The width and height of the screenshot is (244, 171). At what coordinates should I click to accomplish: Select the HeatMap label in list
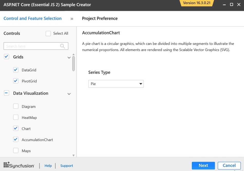[x=29, y=118]
